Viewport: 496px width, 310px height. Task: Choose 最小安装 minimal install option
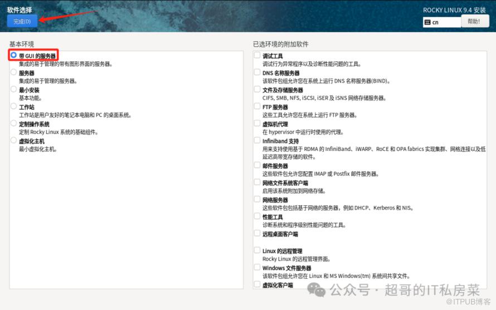point(13,90)
